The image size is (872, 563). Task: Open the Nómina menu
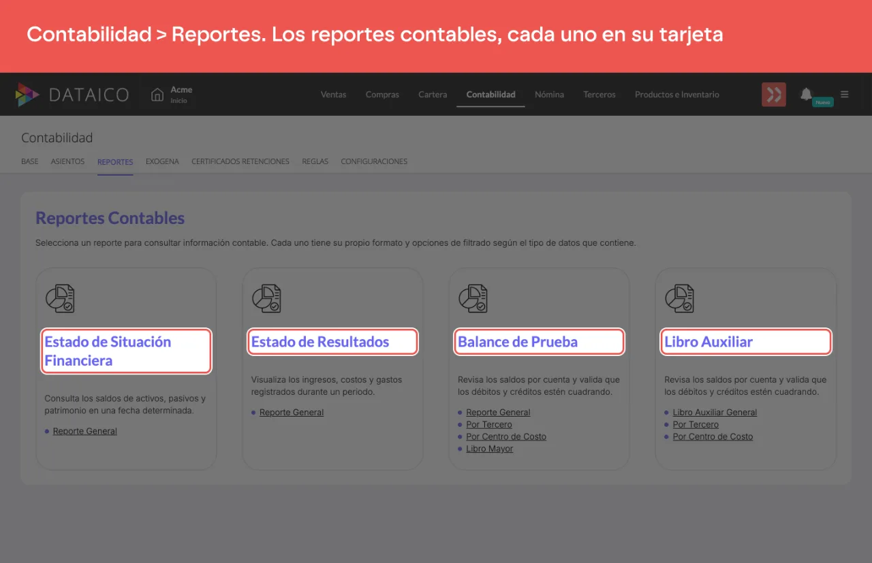click(549, 95)
